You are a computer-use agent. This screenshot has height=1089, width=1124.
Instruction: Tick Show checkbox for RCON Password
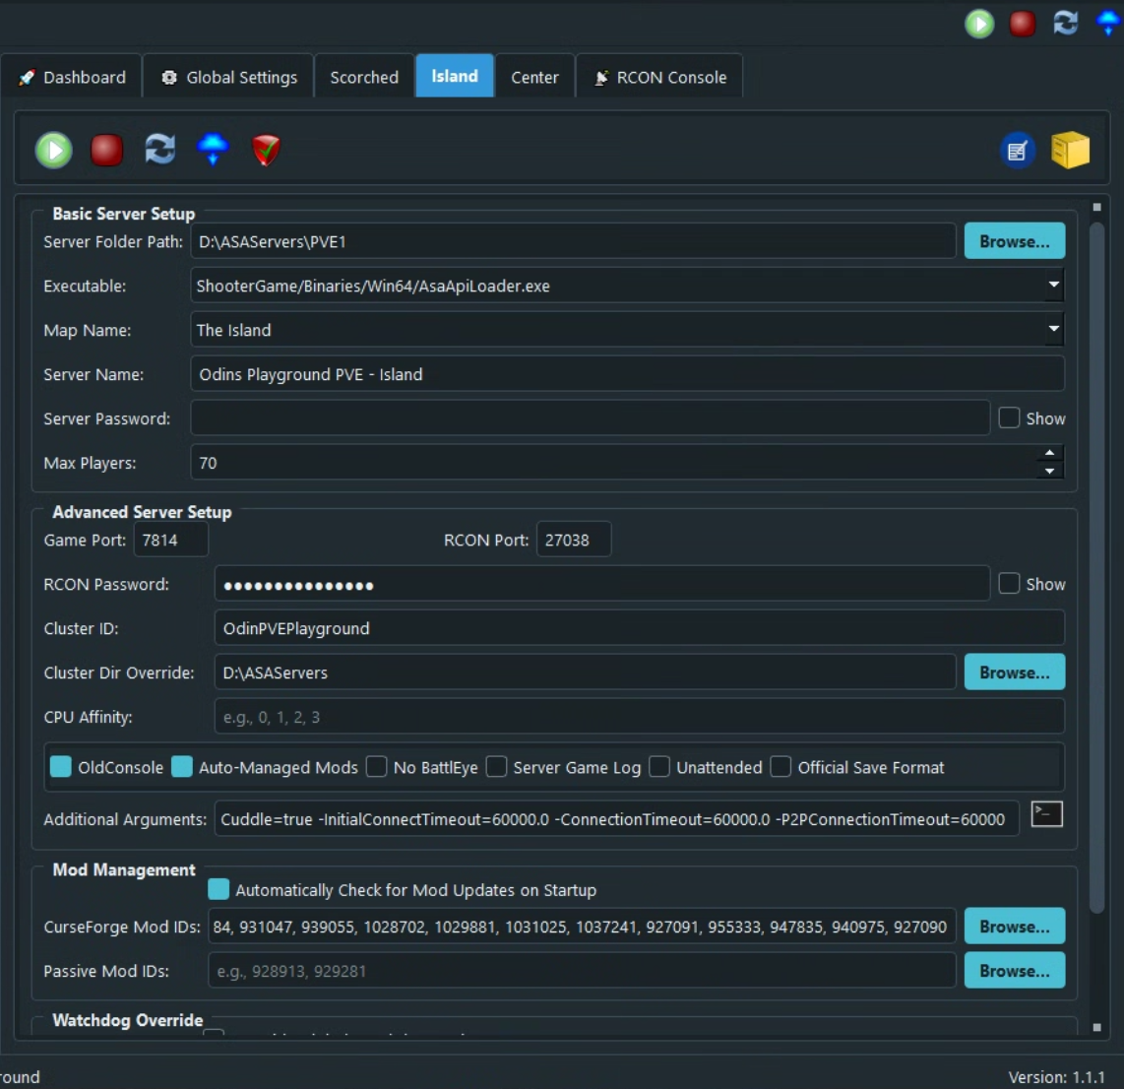click(x=1009, y=584)
